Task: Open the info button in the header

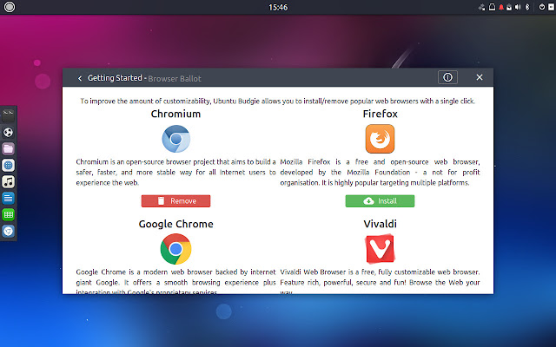Action: point(447,77)
